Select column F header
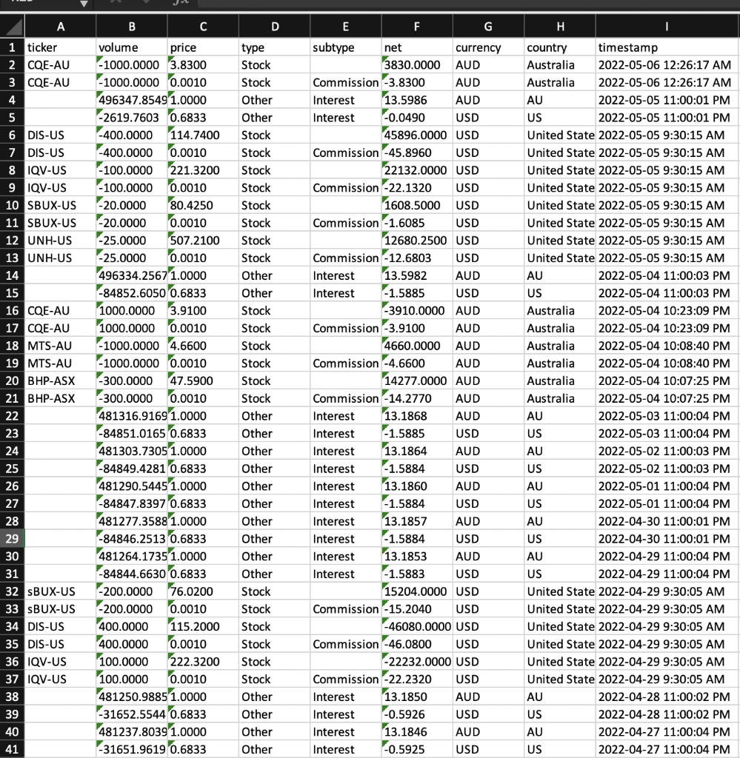 417,26
